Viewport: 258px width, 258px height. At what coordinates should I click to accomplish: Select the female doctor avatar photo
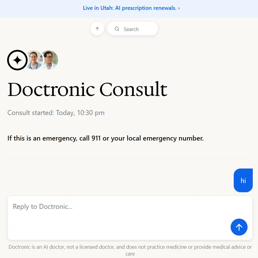34,60
